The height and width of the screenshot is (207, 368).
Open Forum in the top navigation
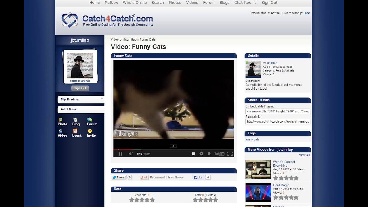(x=209, y=3)
